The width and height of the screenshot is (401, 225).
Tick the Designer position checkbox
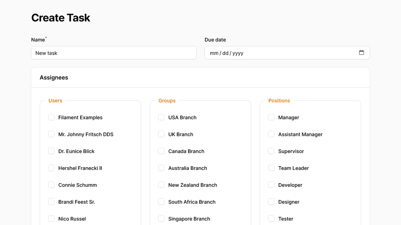(271, 202)
